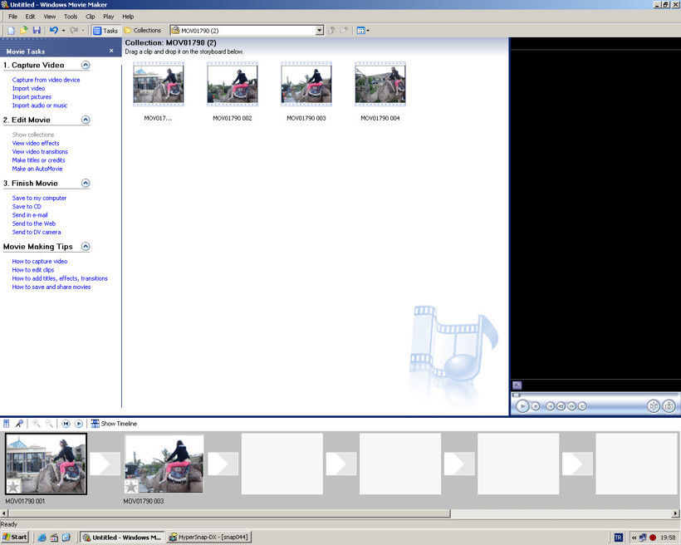681x545 pixels.
Task: Click Send to the Web link
Action: 34,223
